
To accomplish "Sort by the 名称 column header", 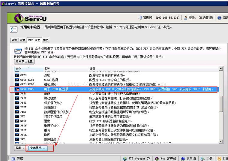I will 66,68.
